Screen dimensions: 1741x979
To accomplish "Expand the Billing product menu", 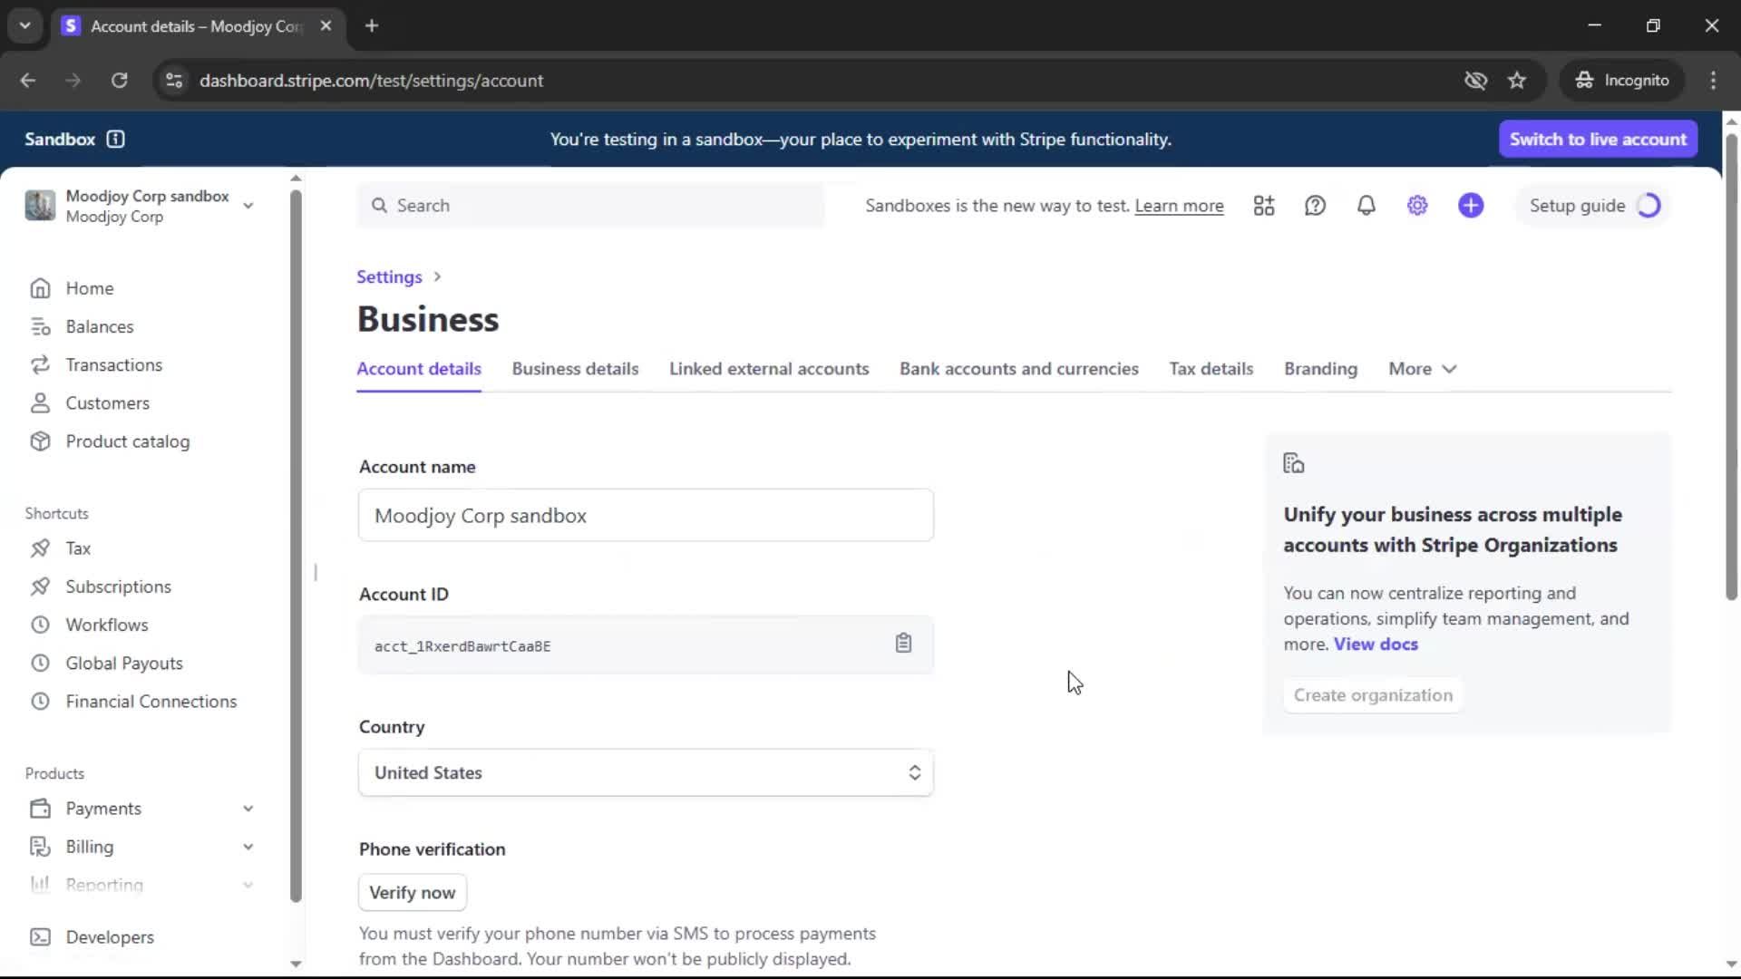I will 248,847.
